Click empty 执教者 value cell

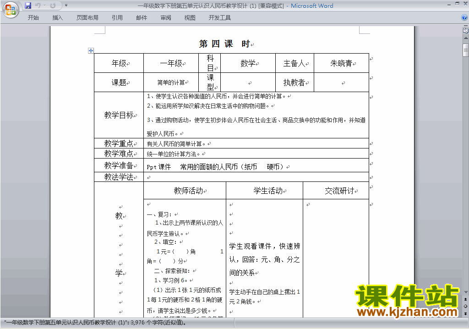click(341, 82)
